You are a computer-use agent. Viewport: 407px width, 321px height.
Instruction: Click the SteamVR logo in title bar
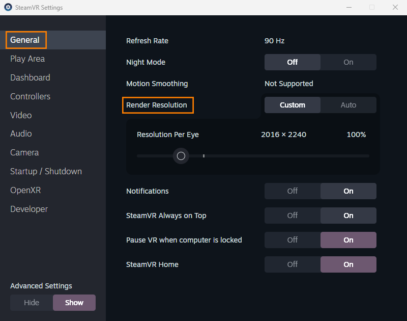pos(8,8)
